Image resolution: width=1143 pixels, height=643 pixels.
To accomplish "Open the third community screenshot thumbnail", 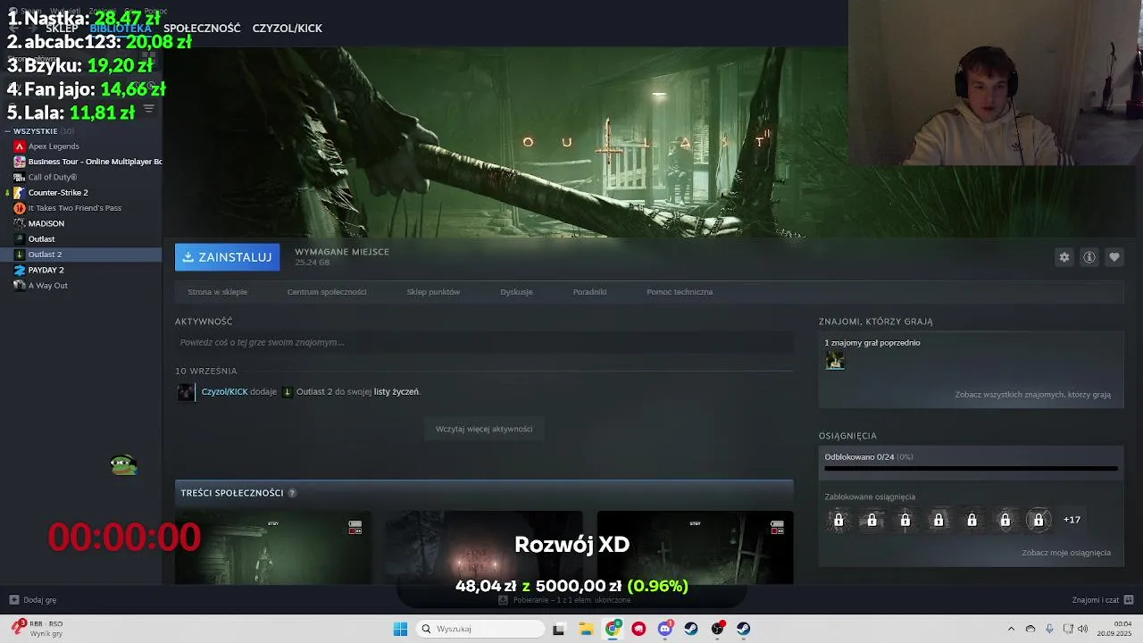I will click(695, 547).
